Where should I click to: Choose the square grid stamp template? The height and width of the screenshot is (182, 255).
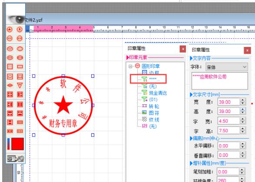pos(10,66)
